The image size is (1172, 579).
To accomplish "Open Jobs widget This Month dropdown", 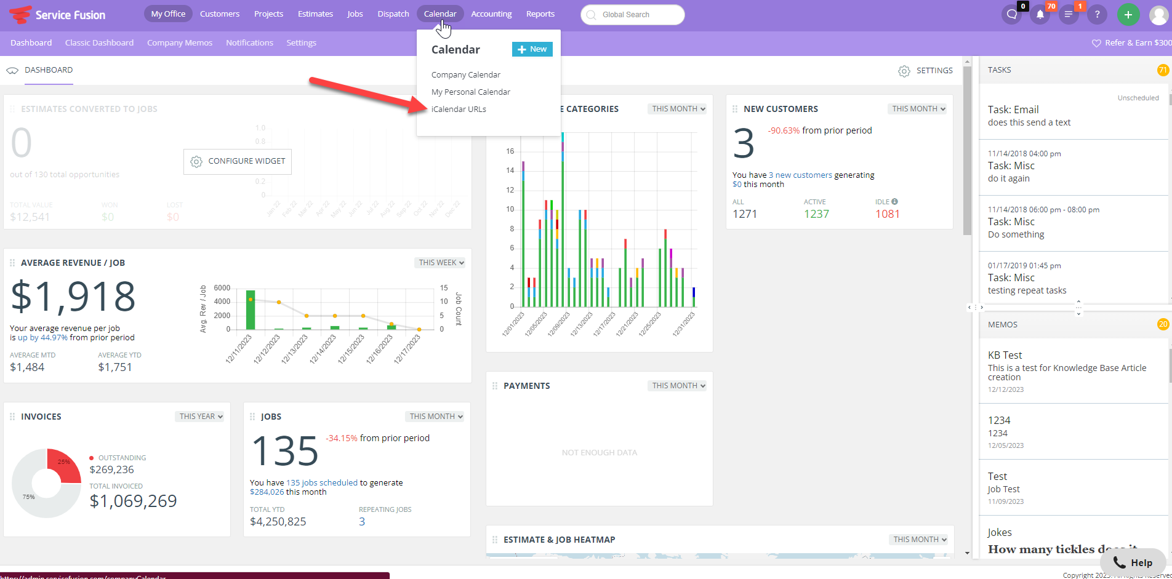I will pos(436,417).
